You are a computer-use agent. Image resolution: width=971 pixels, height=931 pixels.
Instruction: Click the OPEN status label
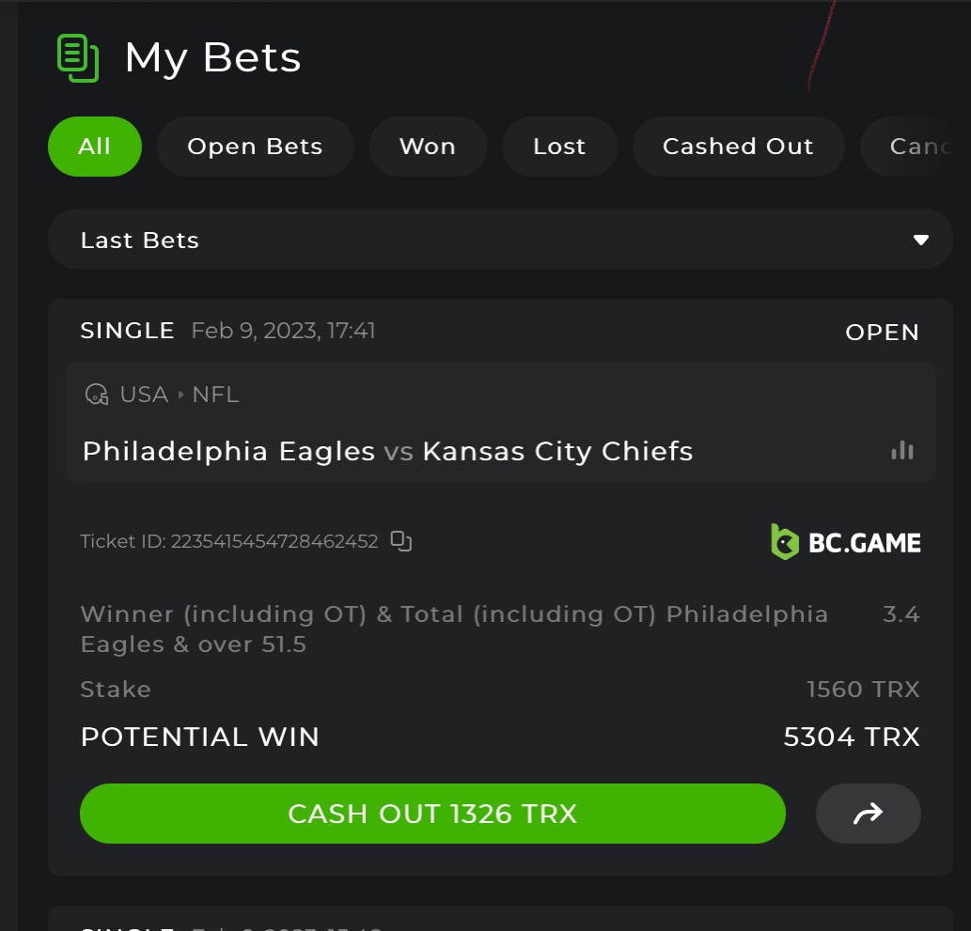point(883,333)
